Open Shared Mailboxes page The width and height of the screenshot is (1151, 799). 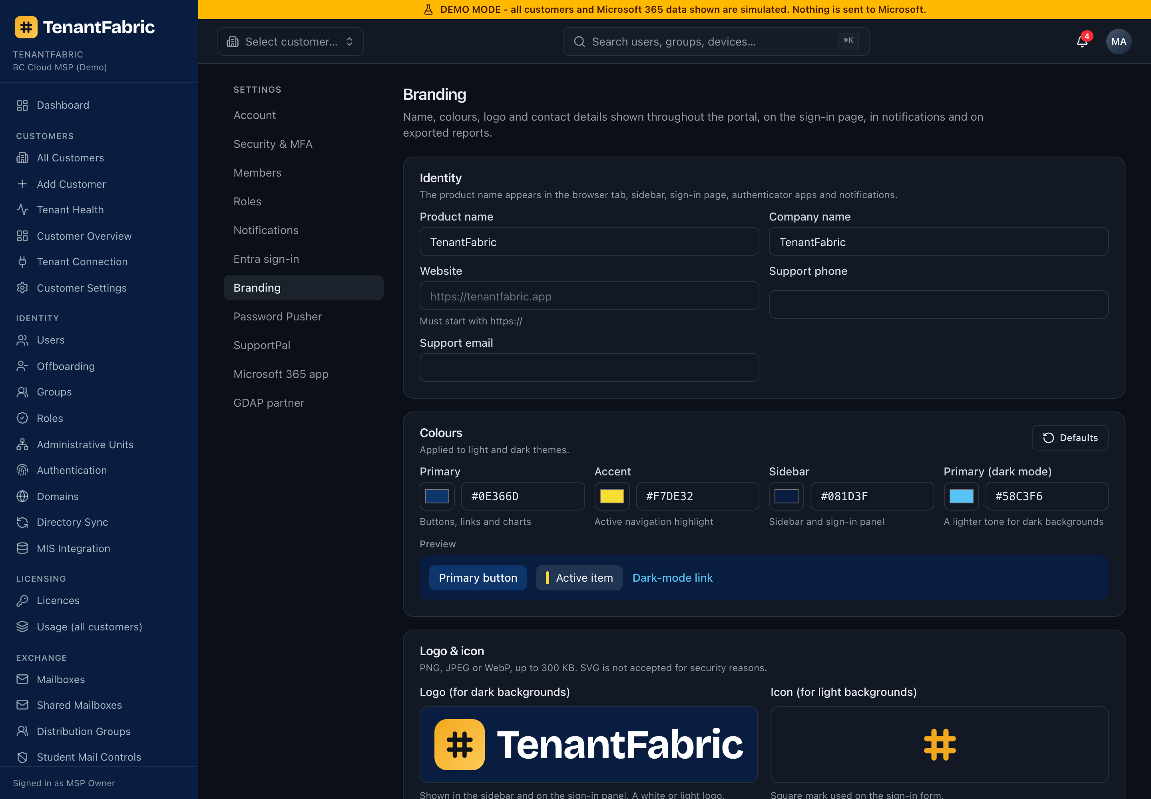coord(99,705)
